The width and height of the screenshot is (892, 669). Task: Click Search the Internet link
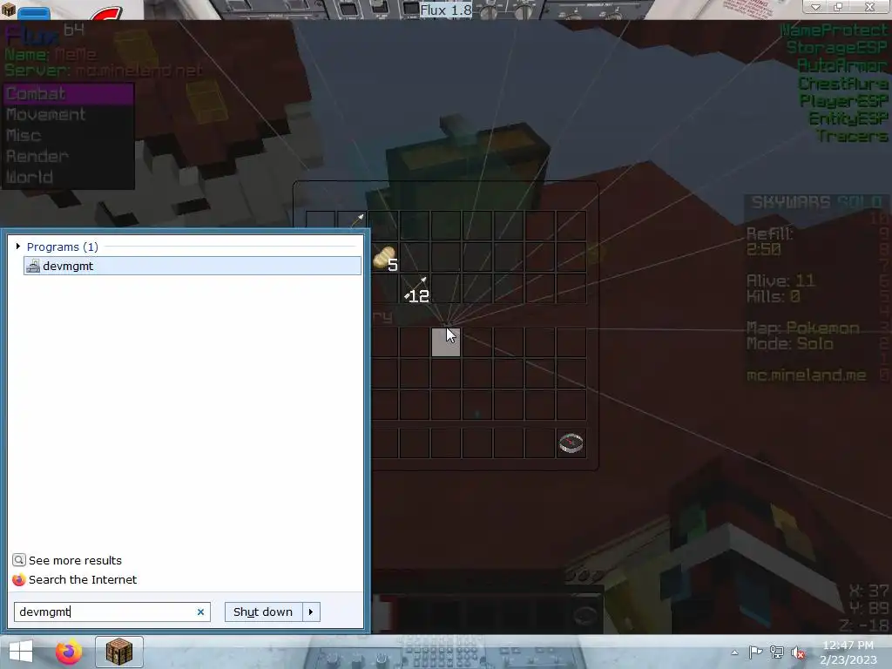tap(83, 579)
